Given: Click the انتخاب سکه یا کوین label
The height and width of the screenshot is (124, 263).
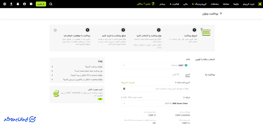Looking at the screenshot, I should coord(205,60).
